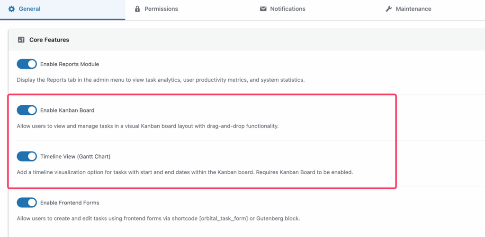Click the wrench icon beside Maintenance

click(x=389, y=9)
